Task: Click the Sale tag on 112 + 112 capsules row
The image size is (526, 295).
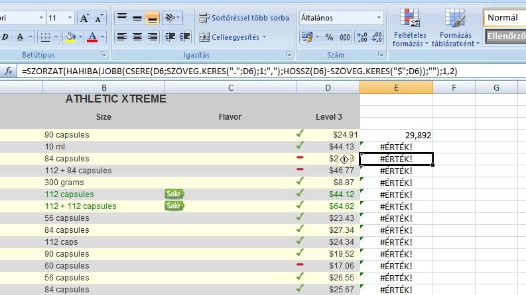Action: (x=174, y=206)
